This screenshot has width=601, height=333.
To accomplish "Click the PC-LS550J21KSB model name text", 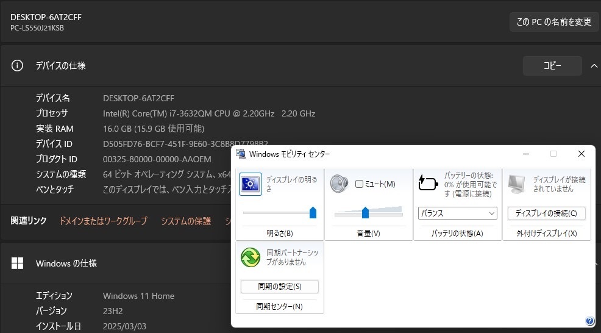I will coord(37,28).
